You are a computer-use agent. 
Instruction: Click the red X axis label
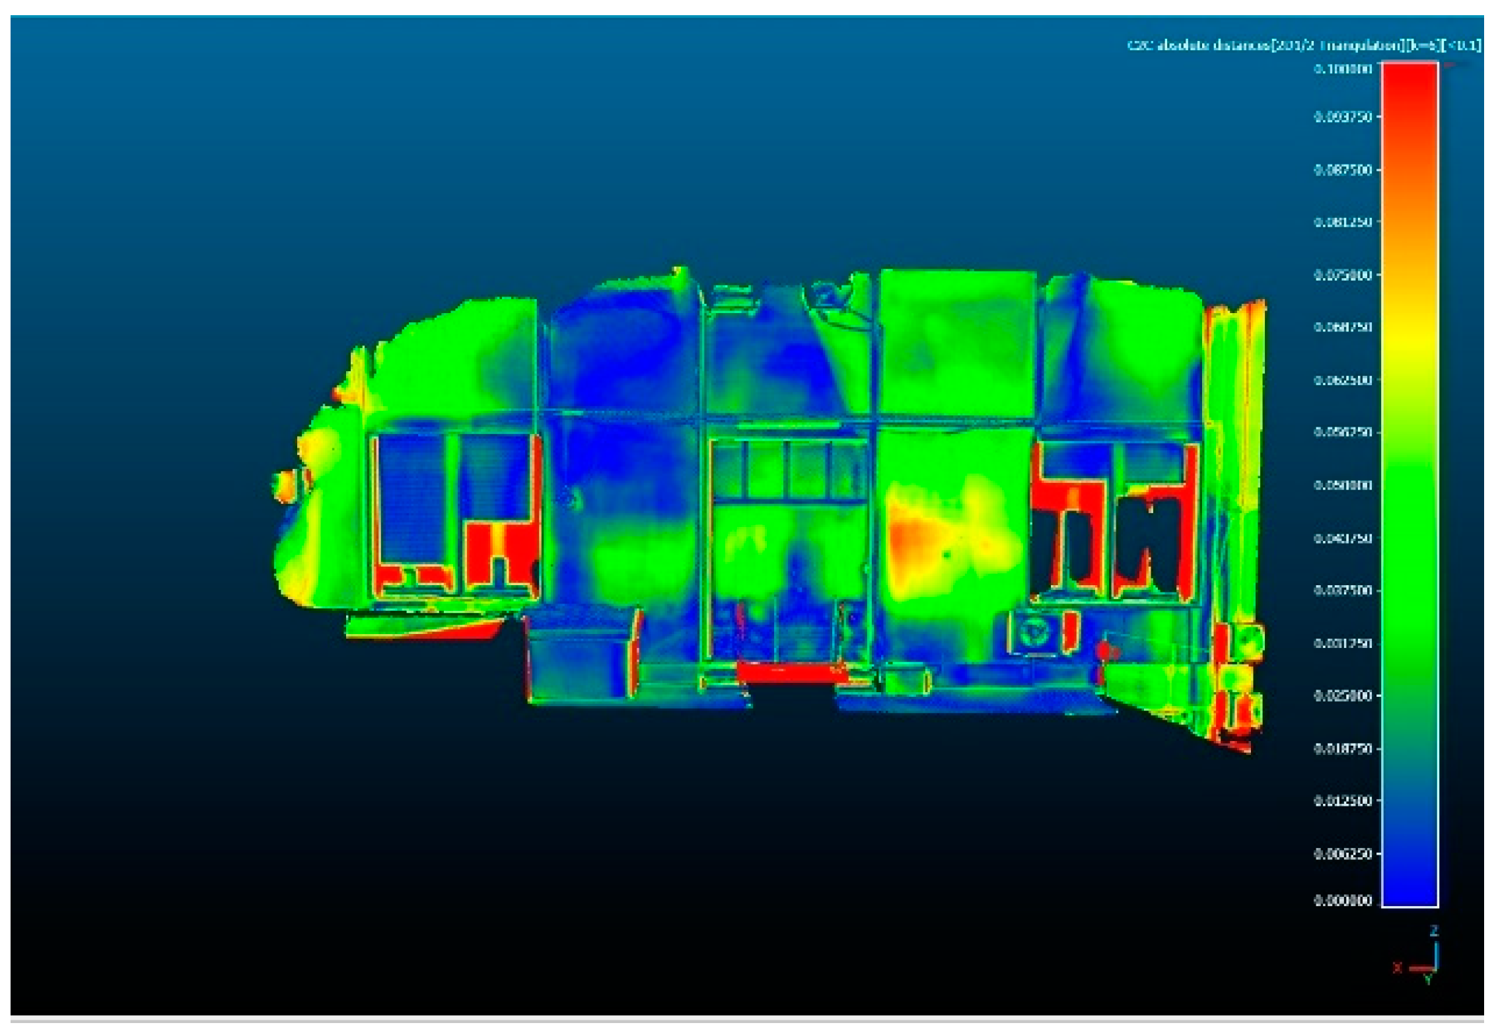[1397, 968]
